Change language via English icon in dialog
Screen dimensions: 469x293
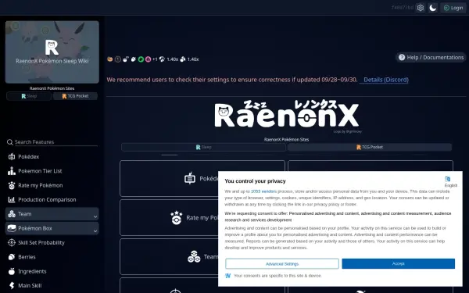[x=447, y=179]
